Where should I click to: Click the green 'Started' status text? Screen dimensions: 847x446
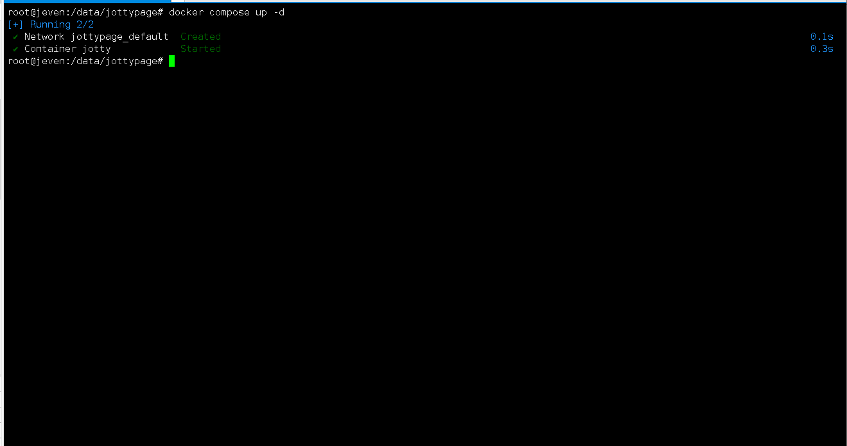pyautogui.click(x=200, y=49)
